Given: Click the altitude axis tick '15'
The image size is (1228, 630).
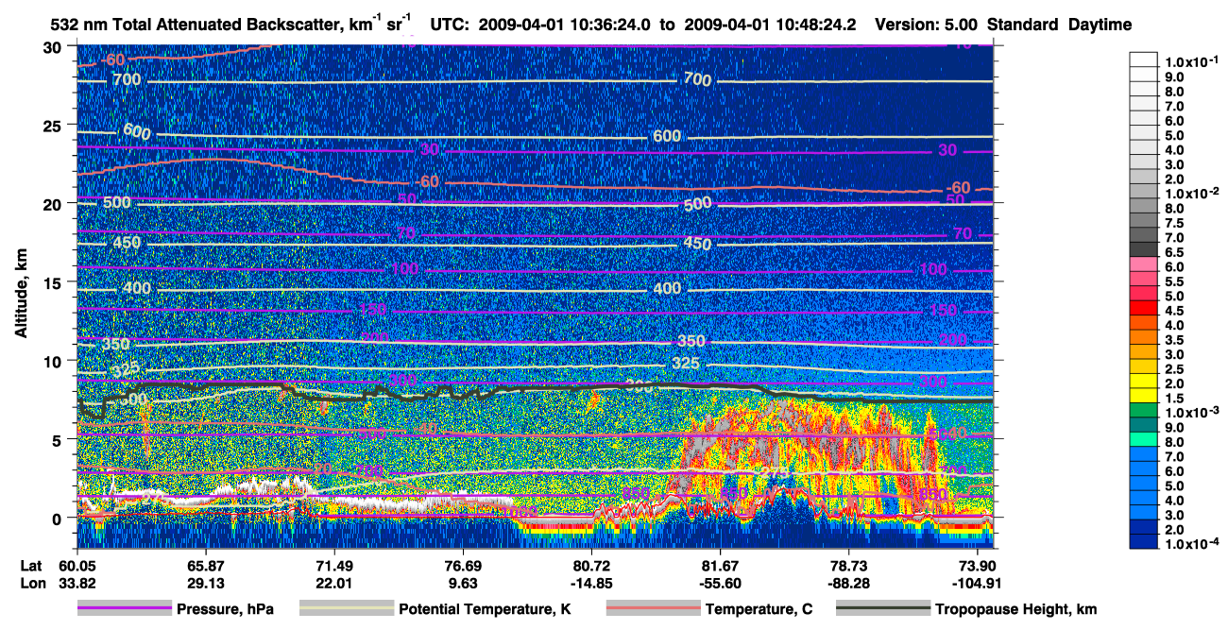Looking at the screenshot, I should 55,282.
